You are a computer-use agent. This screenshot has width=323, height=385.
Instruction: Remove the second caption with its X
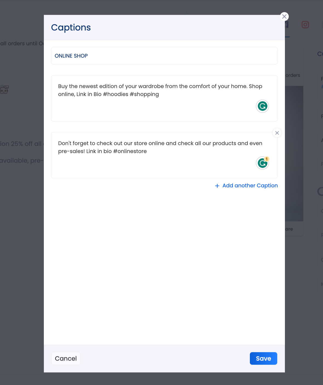[277, 133]
